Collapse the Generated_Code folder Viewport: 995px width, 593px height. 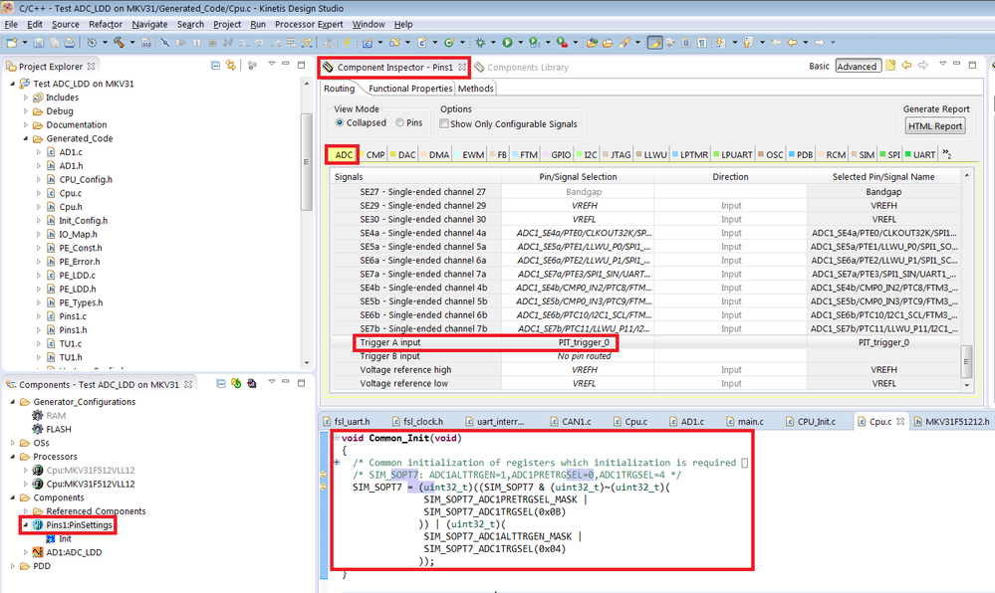pyautogui.click(x=26, y=138)
